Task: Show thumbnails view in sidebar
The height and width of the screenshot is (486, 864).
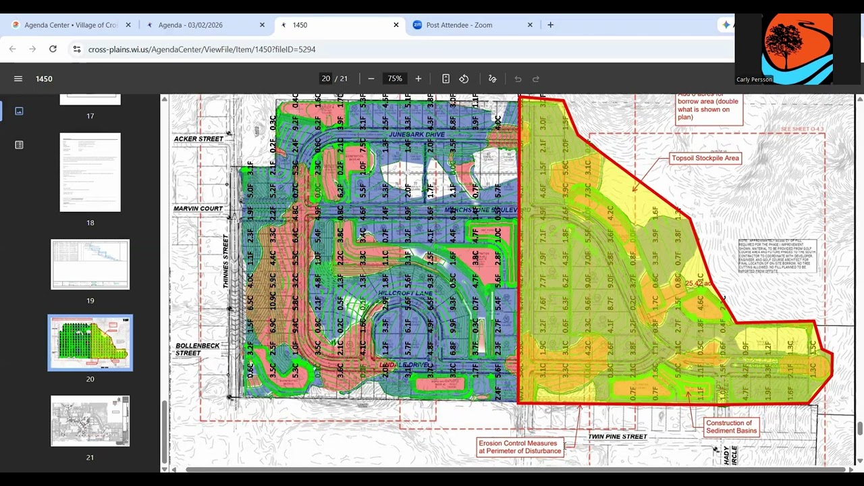Action: (x=19, y=111)
